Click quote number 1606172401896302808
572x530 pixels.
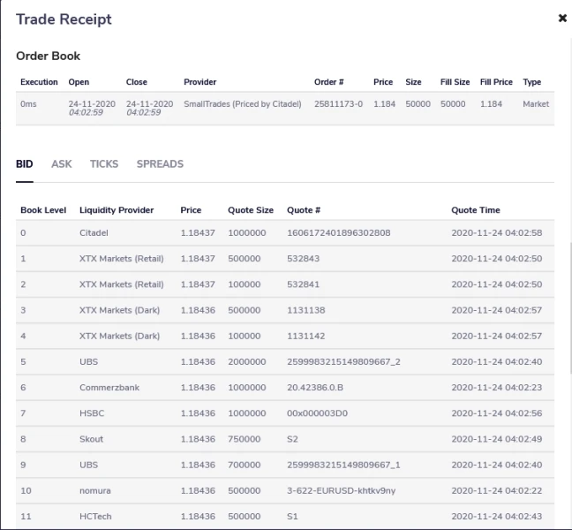click(x=339, y=233)
